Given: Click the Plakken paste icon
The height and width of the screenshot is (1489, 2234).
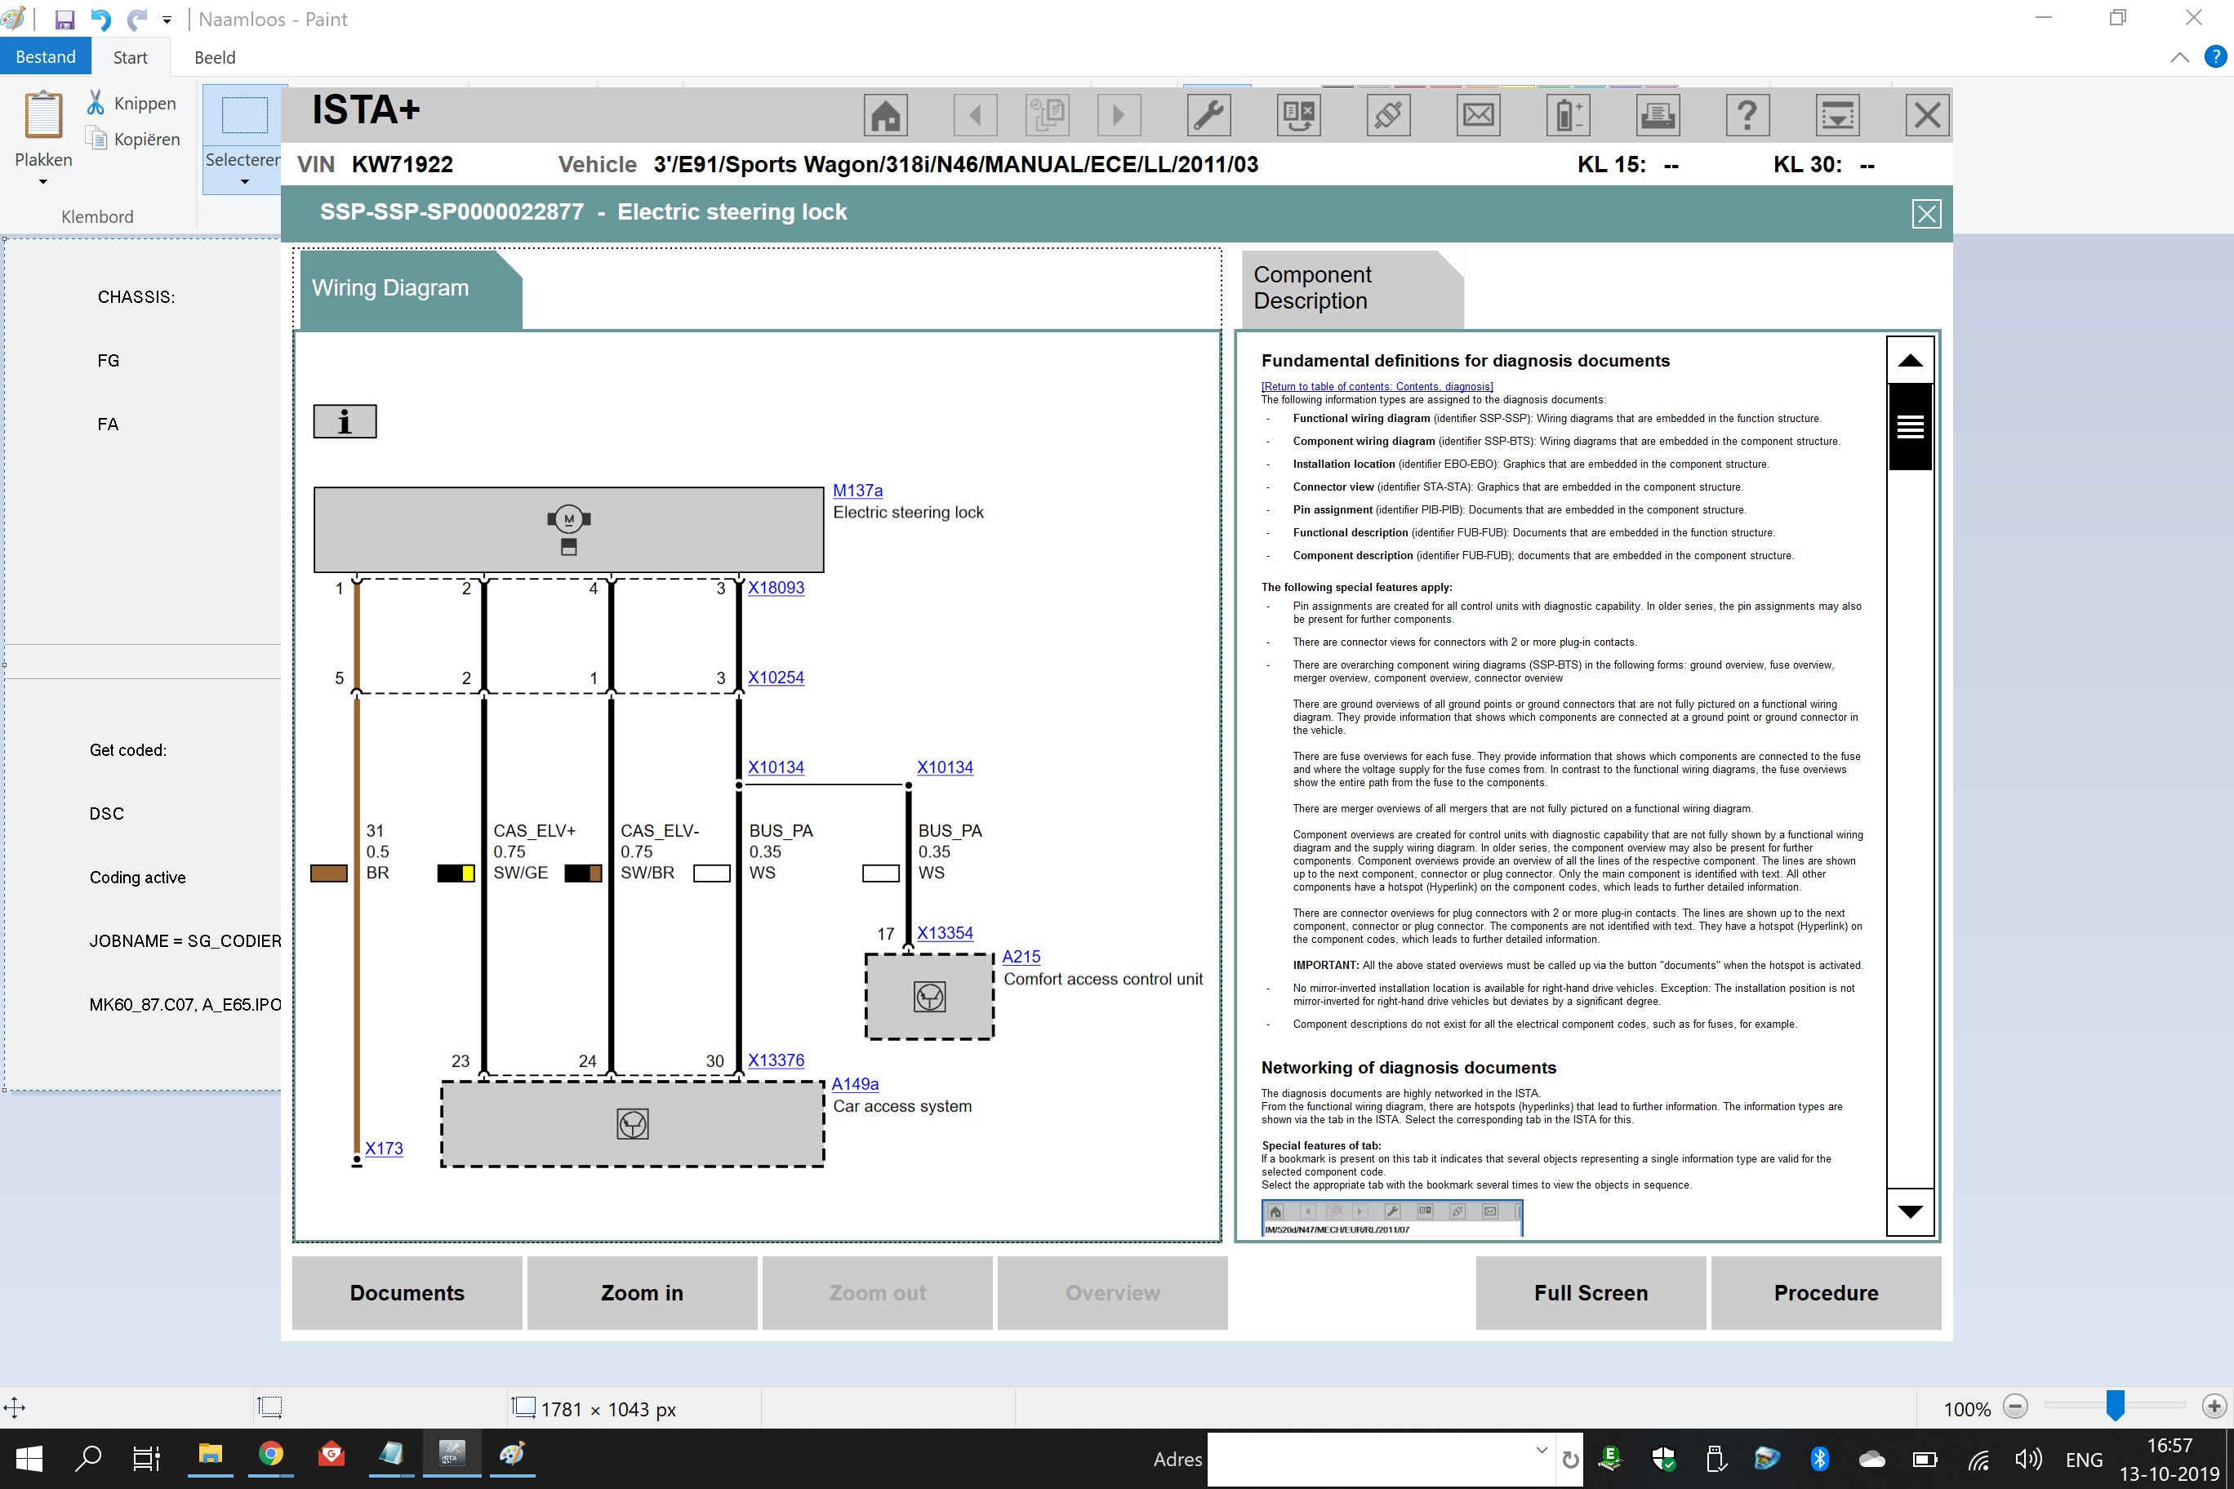Looking at the screenshot, I should point(44,115).
